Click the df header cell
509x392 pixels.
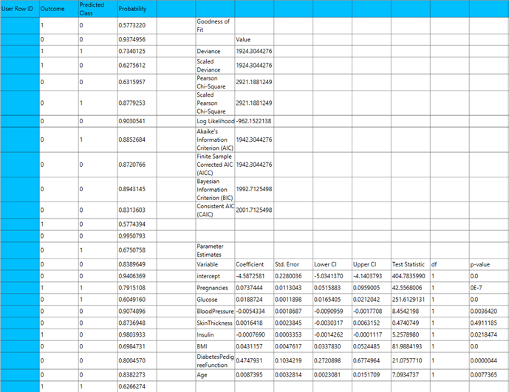450,264
